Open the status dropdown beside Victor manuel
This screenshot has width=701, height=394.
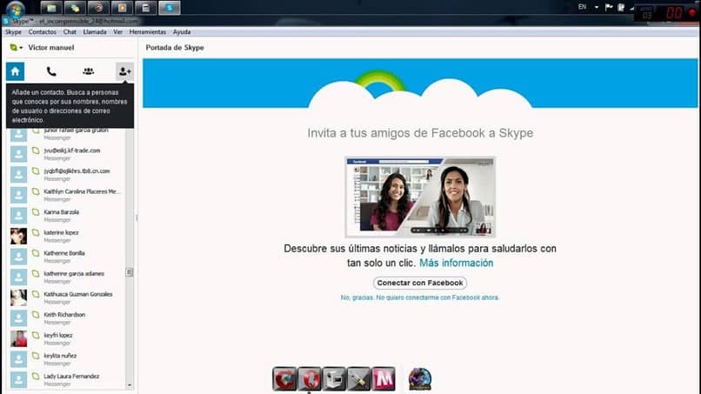(17, 48)
